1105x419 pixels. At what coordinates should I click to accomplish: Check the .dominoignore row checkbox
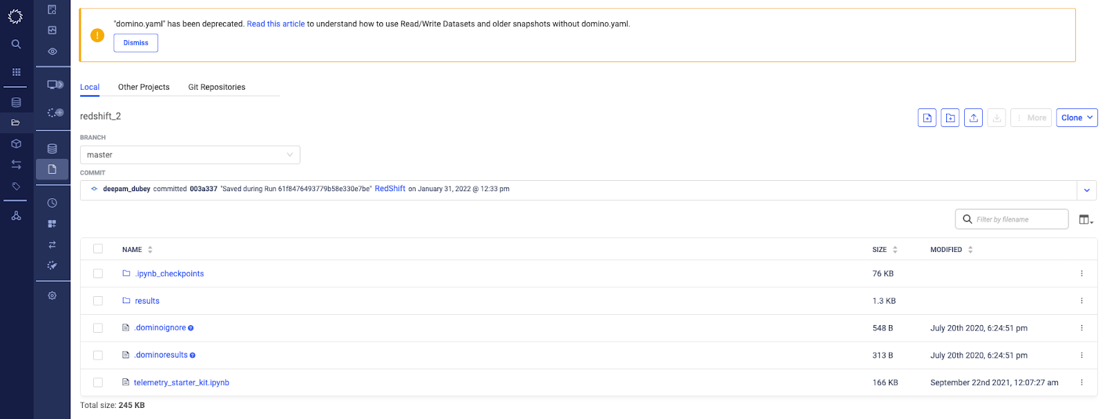98,329
